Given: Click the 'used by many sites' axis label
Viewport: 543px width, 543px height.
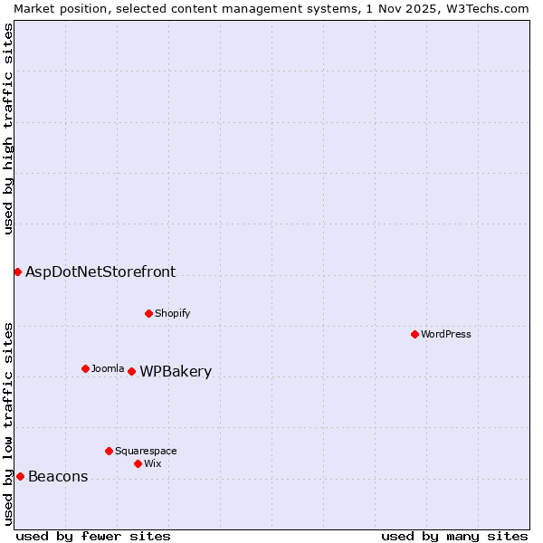Looking at the screenshot, I should tap(454, 536).
